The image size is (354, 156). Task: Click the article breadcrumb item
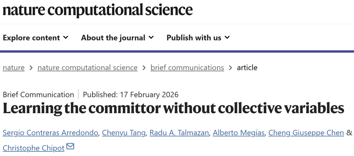[x=247, y=68]
